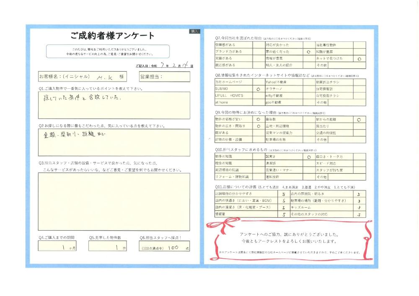
Task: Click the 知人・友人の紹介 label
Action: pos(279,65)
